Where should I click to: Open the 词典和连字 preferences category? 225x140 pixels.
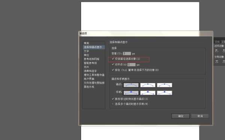click(x=90, y=71)
